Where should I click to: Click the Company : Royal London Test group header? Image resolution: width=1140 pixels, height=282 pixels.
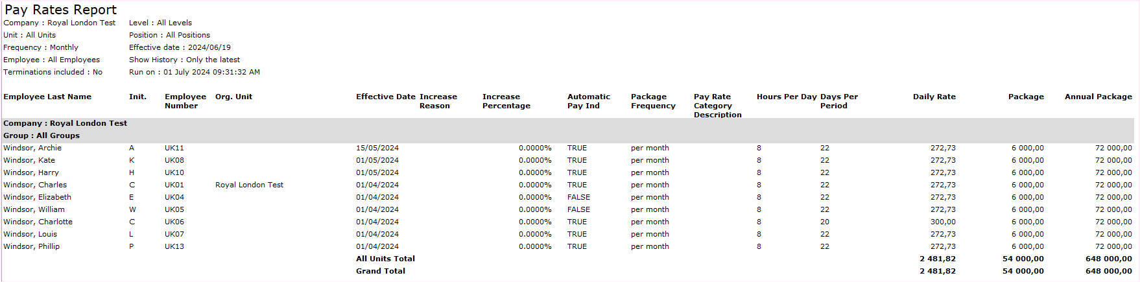[x=65, y=123]
